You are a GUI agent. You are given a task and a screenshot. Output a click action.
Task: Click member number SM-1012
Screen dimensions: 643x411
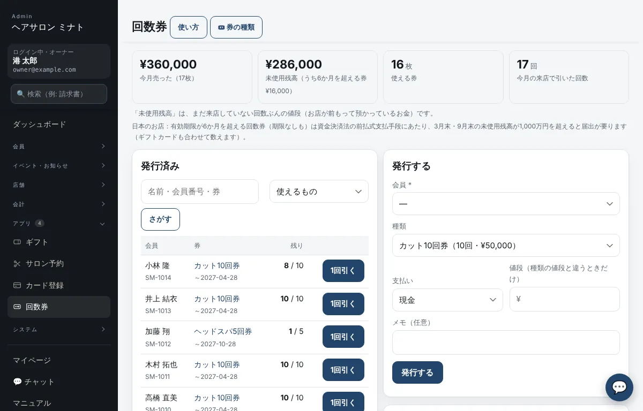click(158, 344)
